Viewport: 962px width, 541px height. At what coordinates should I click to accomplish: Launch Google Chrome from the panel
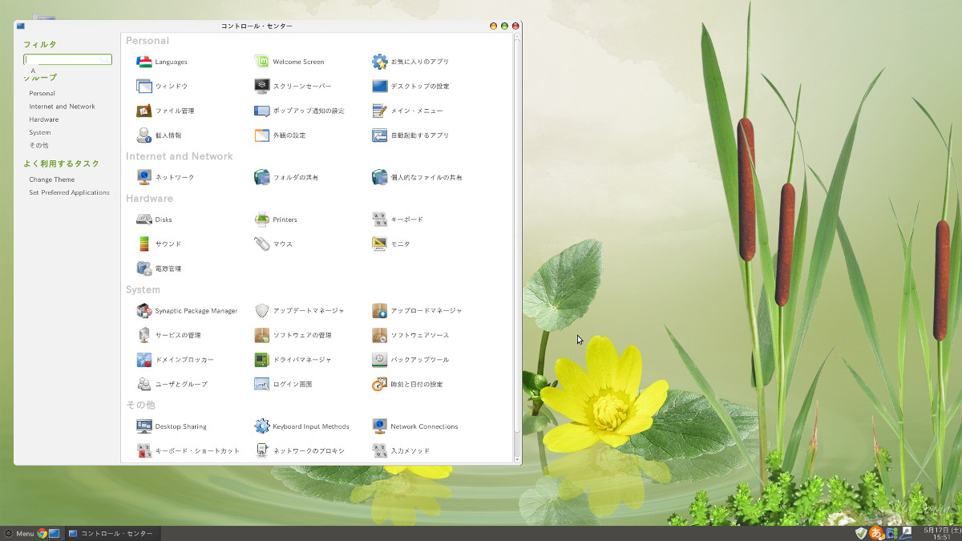coord(42,533)
